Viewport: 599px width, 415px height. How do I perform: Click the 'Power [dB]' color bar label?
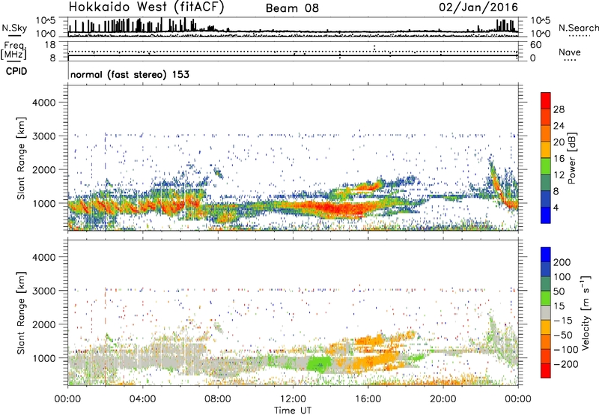[x=571, y=158]
